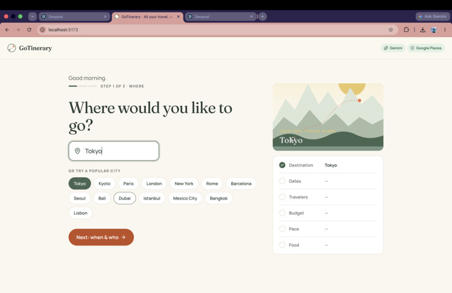This screenshot has height=293, width=452.
Task: Select the Kyoto city chip
Action: tap(104, 183)
